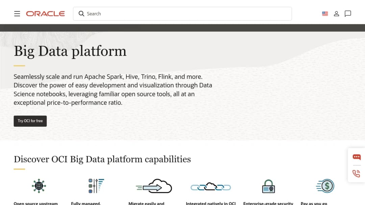Image resolution: width=365 pixels, height=205 pixels.
Task: Click the Discover OCI Big Data platform capabilities heading
Action: (x=102, y=159)
